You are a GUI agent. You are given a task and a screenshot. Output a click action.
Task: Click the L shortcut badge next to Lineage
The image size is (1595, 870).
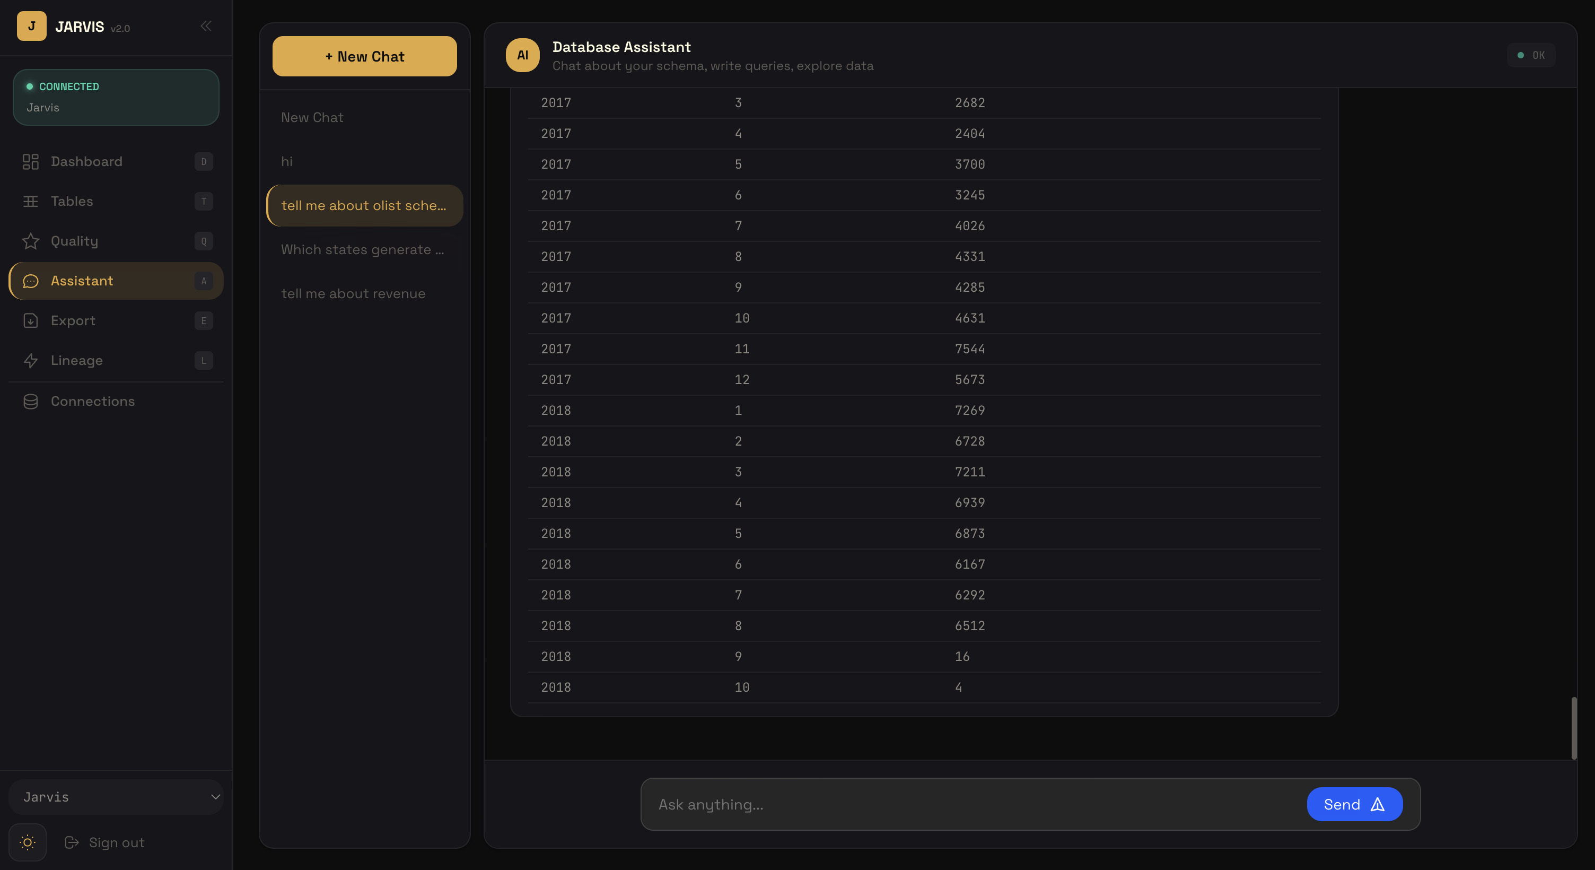click(204, 361)
